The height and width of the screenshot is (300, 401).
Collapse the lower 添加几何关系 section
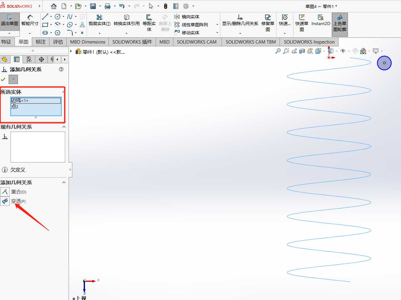click(x=64, y=182)
